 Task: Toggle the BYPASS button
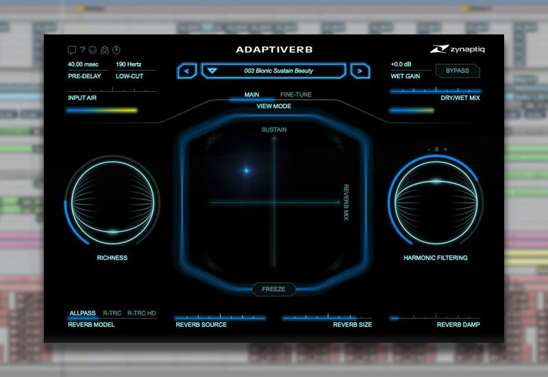click(x=458, y=71)
